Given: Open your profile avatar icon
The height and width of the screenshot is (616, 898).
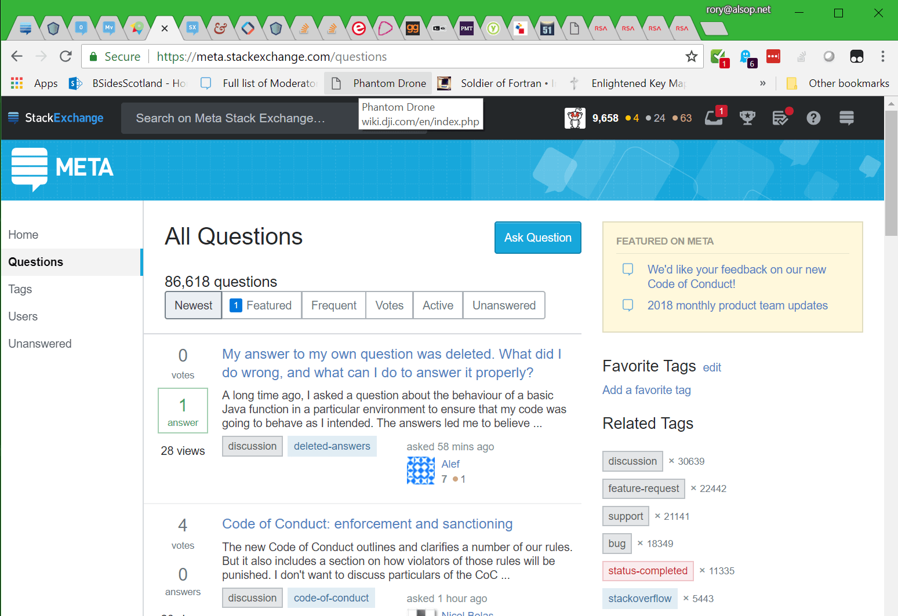Looking at the screenshot, I should click(x=575, y=118).
